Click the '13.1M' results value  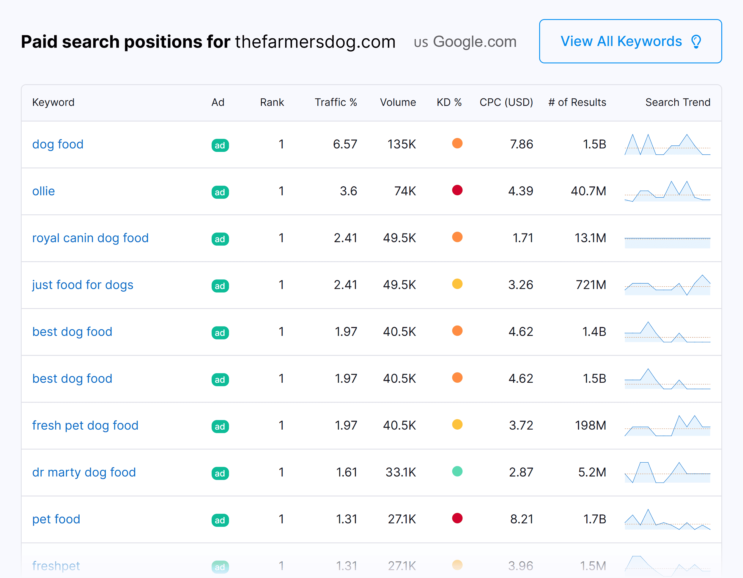pyautogui.click(x=590, y=238)
